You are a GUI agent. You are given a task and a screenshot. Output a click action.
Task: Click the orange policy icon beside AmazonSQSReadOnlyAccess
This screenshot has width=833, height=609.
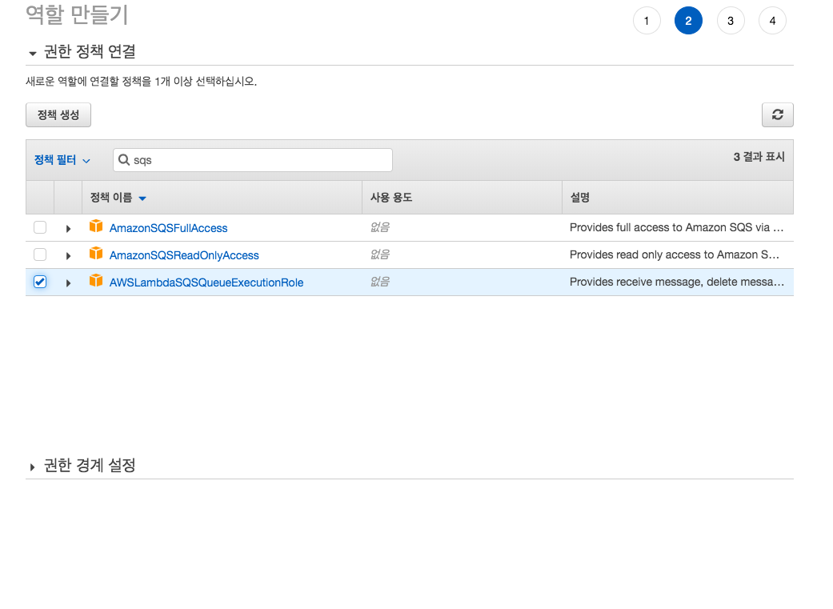[96, 254]
